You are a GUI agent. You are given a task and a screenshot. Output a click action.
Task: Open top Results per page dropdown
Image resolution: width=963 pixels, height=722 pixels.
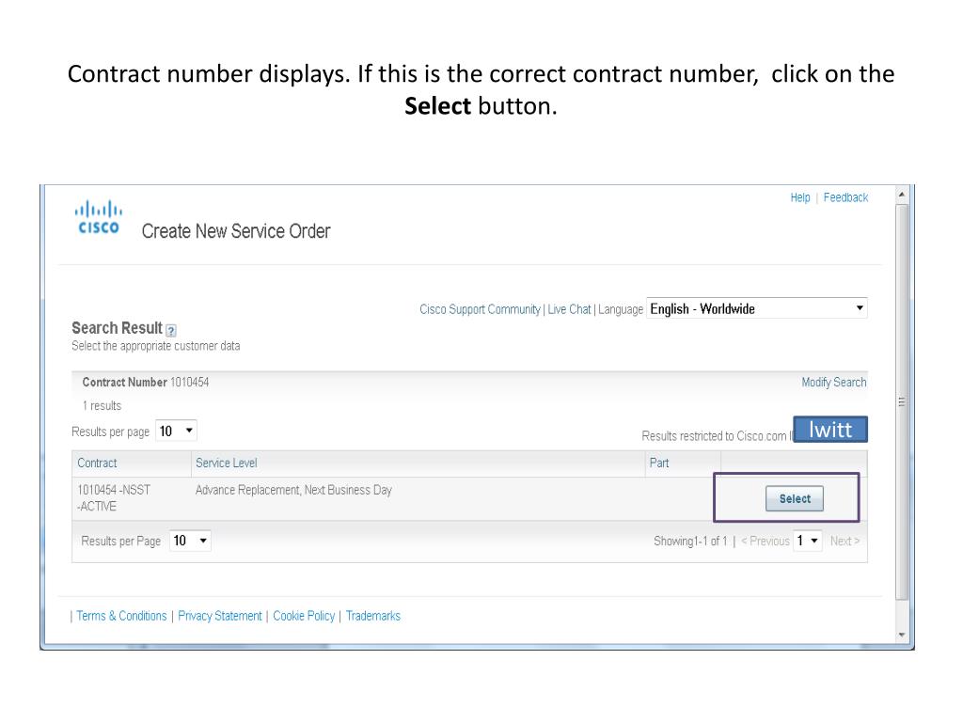(x=176, y=432)
